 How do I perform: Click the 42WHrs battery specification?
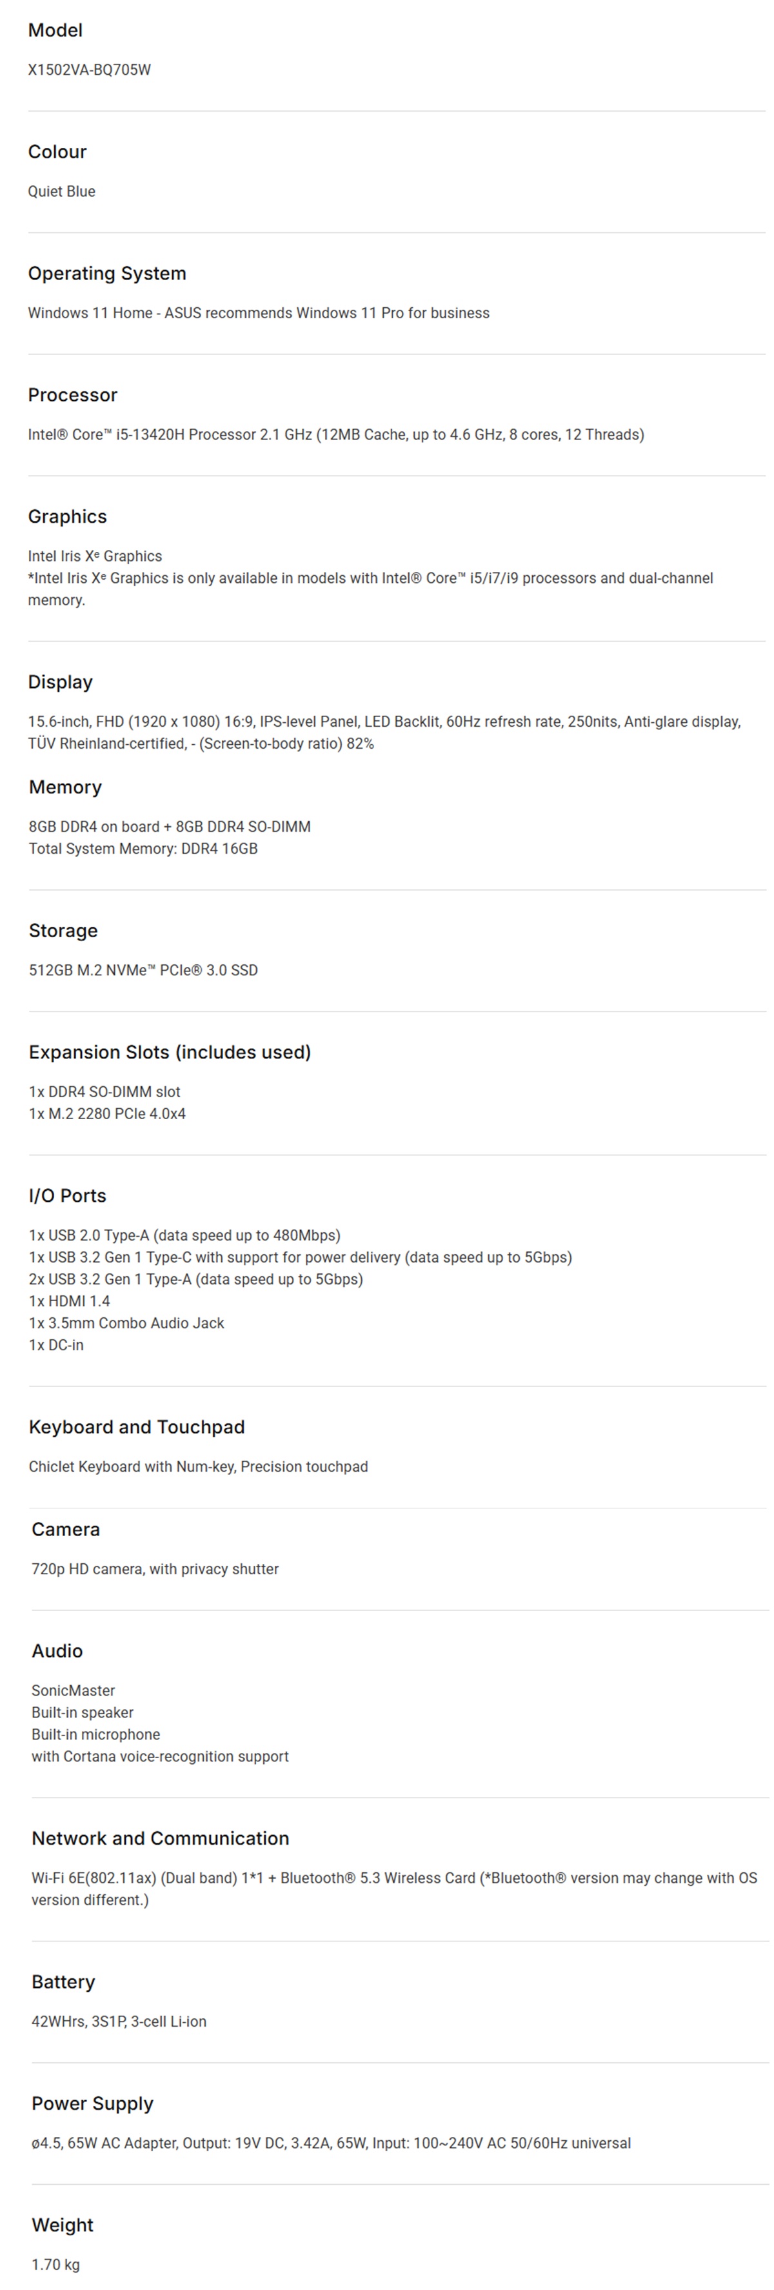119,2021
